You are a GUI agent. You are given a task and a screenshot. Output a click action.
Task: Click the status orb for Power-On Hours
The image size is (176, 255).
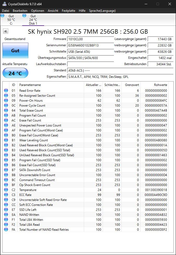[x=6, y=101]
